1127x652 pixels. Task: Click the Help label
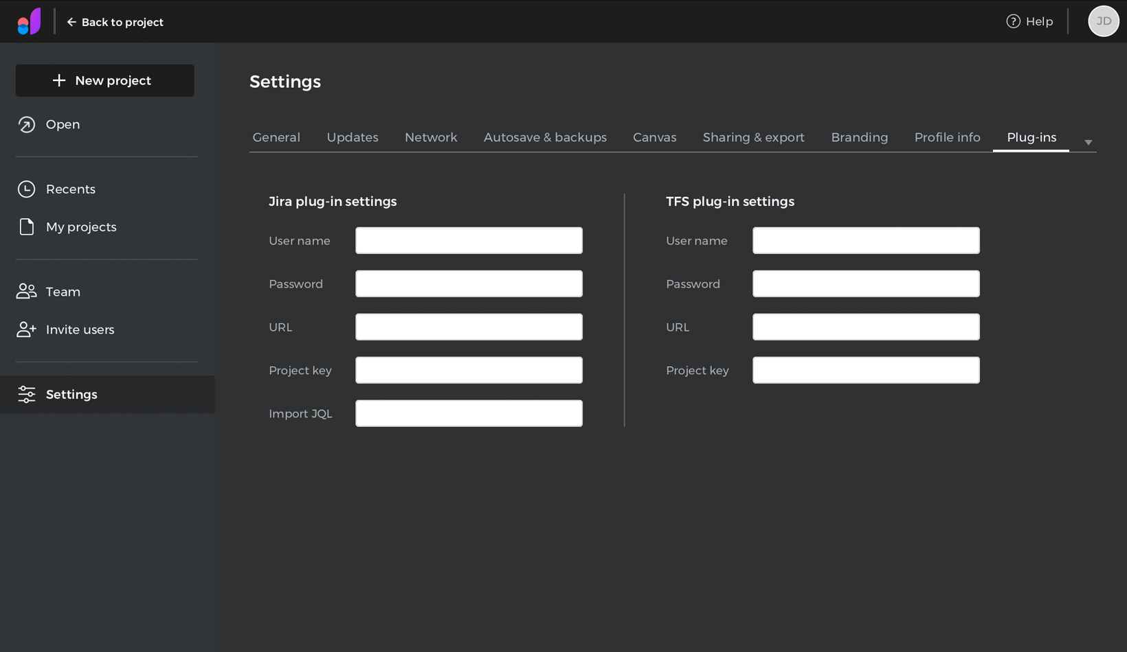point(1039,21)
